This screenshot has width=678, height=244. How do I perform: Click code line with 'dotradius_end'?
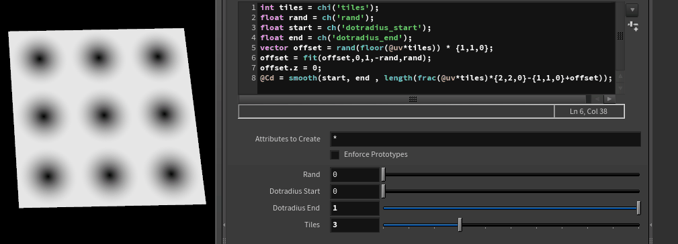(336, 38)
